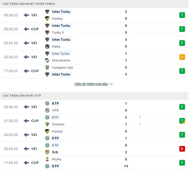Click the red B loss result badge
Screen dimensions: 189x171
point(182,149)
